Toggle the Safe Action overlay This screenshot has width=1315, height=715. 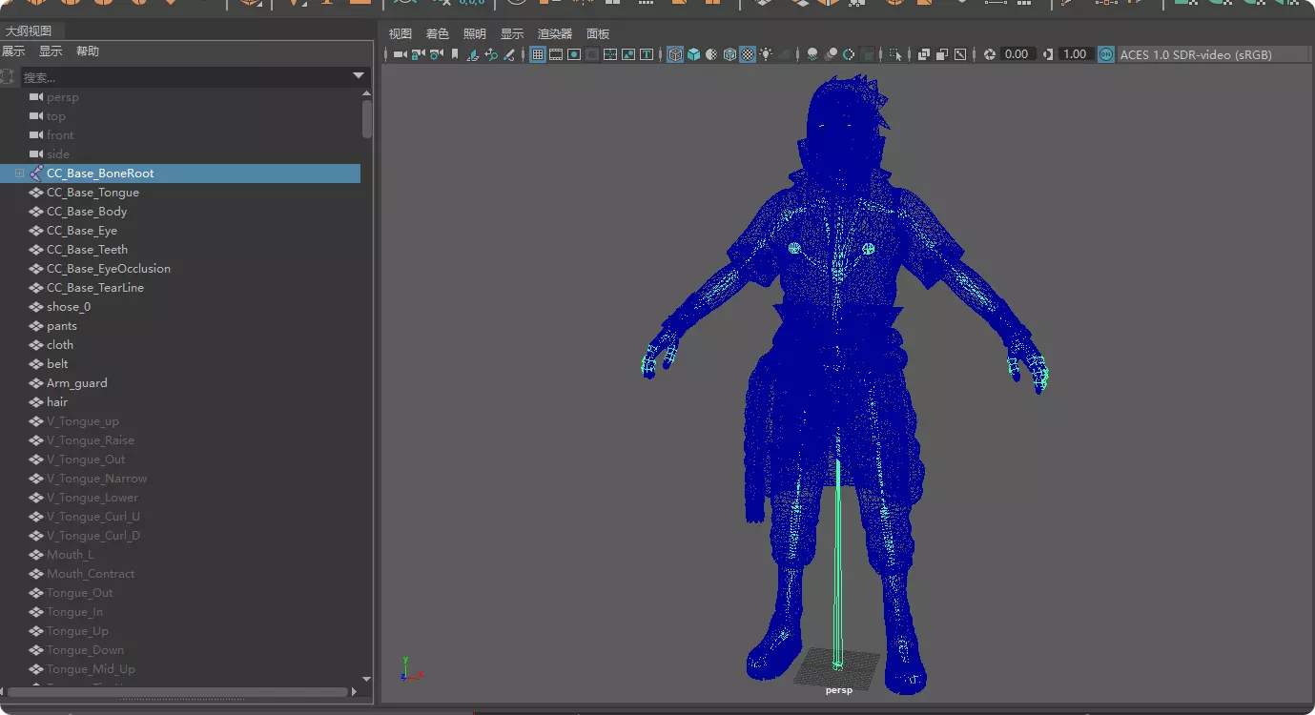pyautogui.click(x=628, y=54)
